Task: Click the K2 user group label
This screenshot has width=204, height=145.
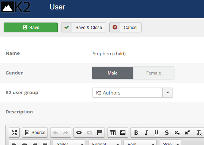Action: [x=22, y=93]
